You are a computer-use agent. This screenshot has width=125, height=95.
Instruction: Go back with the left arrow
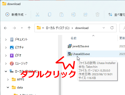click(x=5, y=28)
